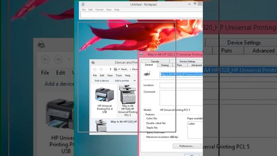Open Help menu in Devices and Printers
The height and width of the screenshot is (156, 277).
tap(128, 75)
